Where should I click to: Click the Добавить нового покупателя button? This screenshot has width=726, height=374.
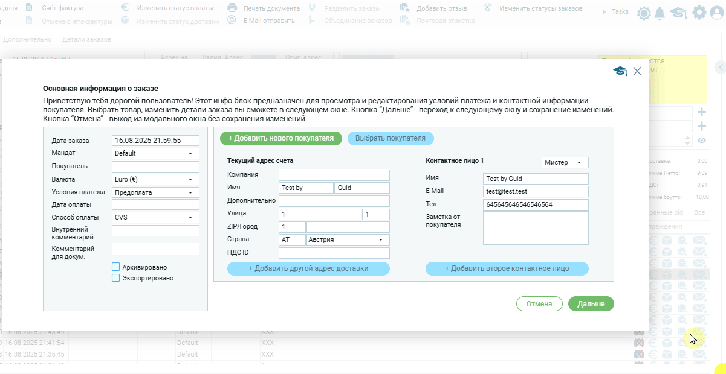(x=280, y=138)
